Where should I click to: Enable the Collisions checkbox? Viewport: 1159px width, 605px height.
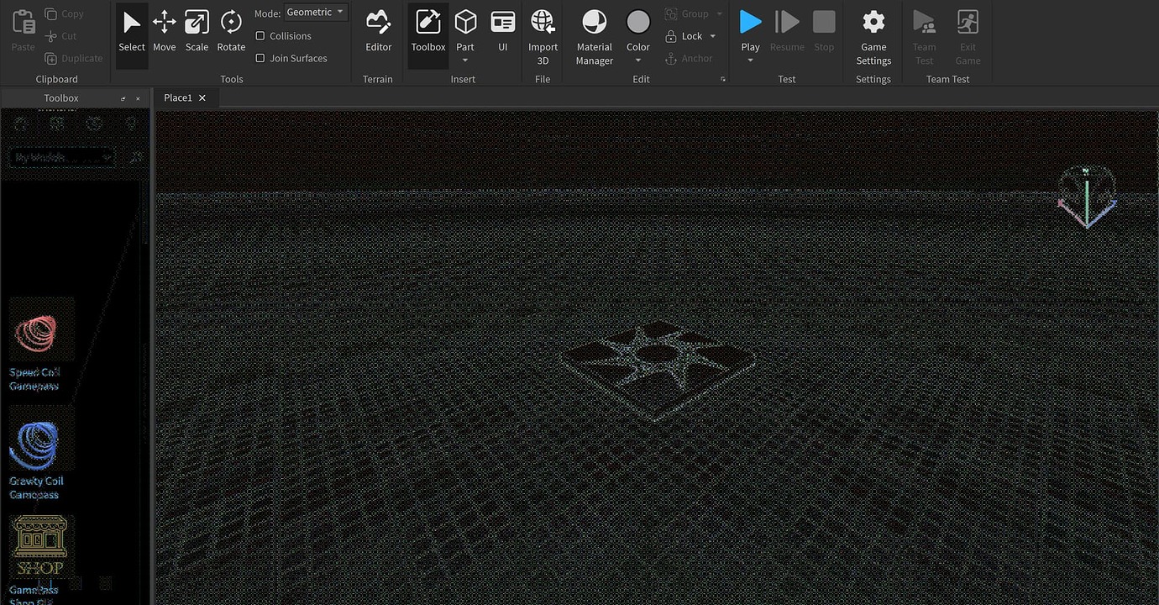[x=260, y=35]
